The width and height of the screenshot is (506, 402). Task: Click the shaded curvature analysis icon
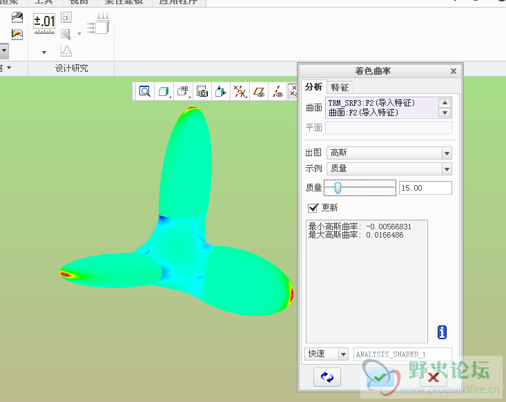(x=17, y=17)
